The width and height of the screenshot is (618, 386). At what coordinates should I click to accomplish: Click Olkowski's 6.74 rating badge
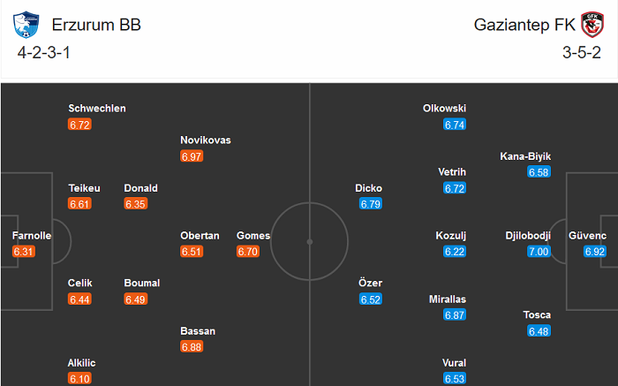point(455,125)
